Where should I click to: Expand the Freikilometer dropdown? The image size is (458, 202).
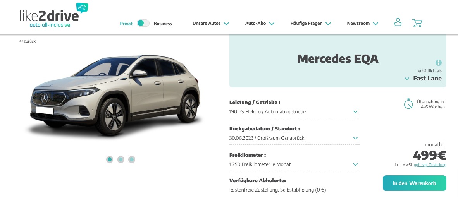tap(294, 164)
